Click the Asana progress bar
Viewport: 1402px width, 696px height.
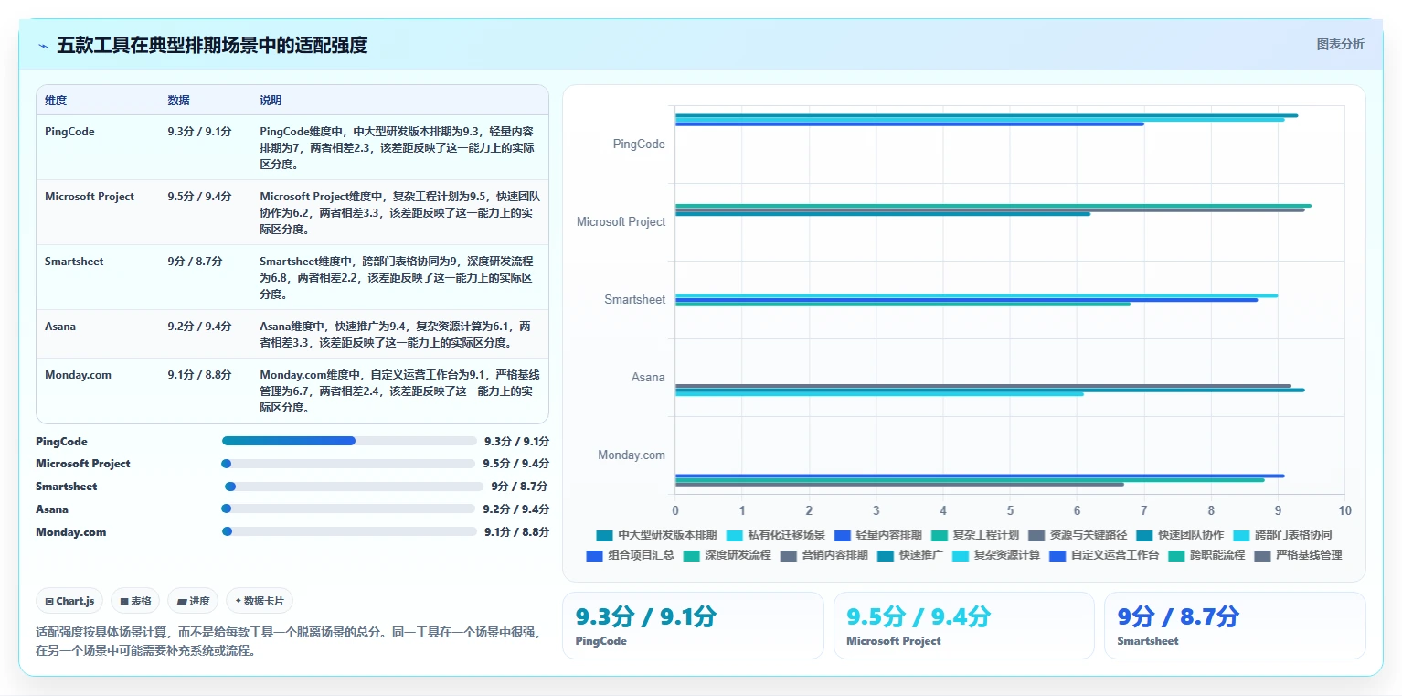pos(349,509)
